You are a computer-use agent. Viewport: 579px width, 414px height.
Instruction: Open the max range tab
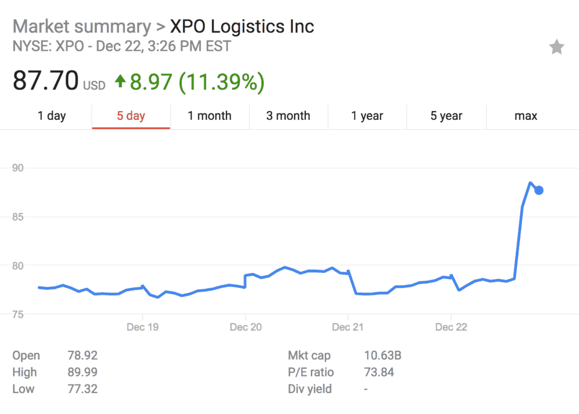[526, 116]
